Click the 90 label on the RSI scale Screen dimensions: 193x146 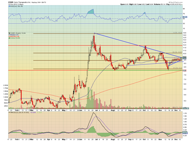tap(184, 9)
